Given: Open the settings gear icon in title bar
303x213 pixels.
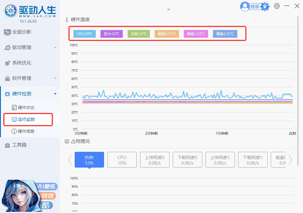Looking at the screenshot, I should pos(277,6).
